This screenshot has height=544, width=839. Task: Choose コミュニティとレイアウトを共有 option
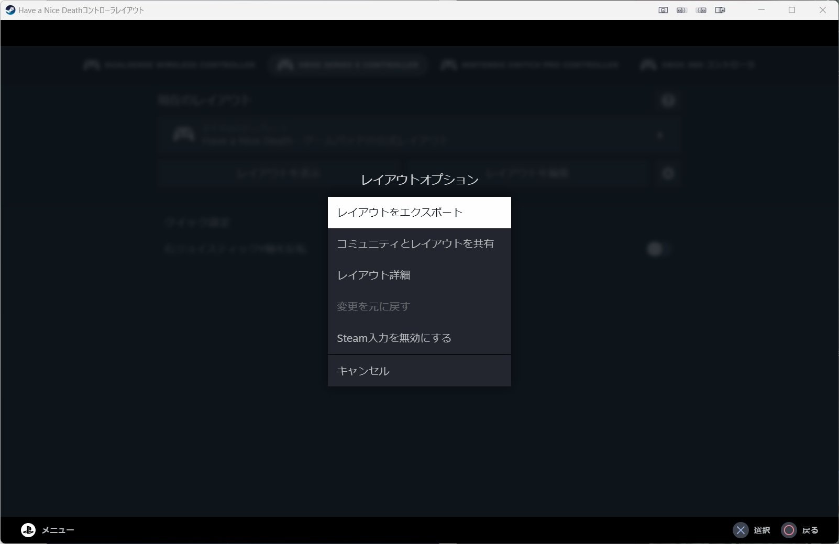pyautogui.click(x=419, y=244)
